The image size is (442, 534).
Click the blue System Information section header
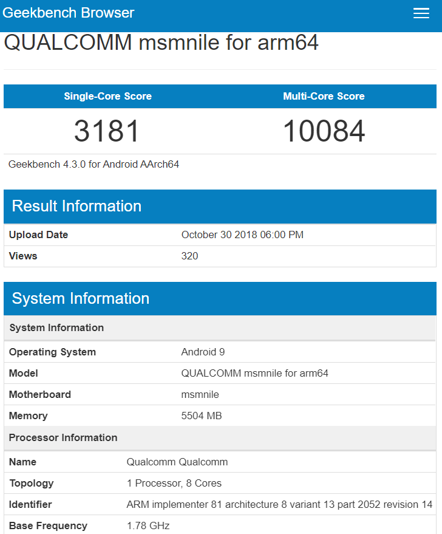pyautogui.click(x=220, y=298)
